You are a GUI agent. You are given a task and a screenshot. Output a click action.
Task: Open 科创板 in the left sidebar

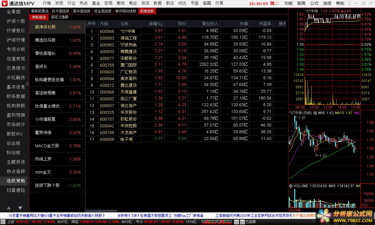tap(14, 153)
